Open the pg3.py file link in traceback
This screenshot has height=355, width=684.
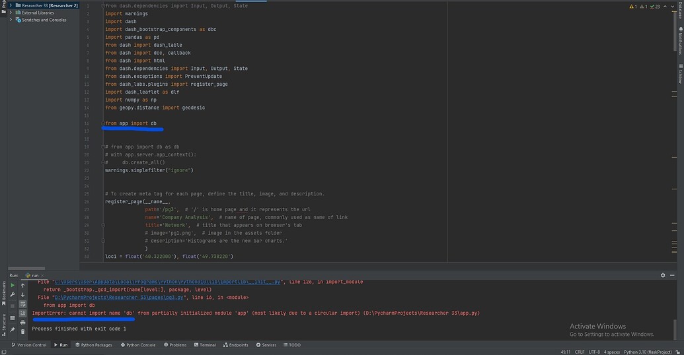[119, 298]
